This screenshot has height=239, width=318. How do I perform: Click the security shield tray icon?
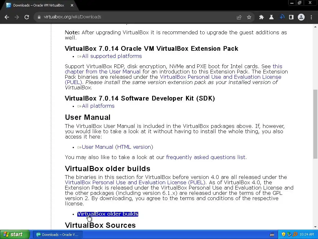pos(284,235)
